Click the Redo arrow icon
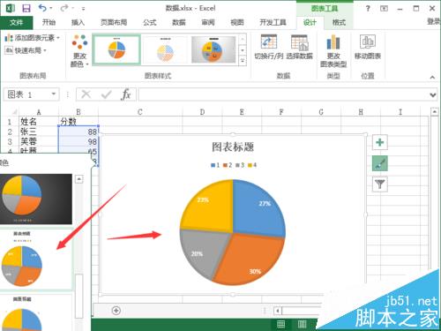This screenshot has height=331, width=441. coord(64,8)
